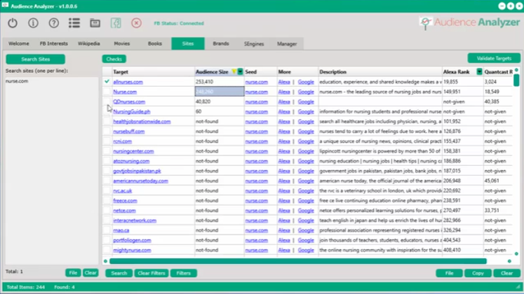The image size is (524, 294).
Task: Open the info icon in toolbar
Action: tap(33, 23)
